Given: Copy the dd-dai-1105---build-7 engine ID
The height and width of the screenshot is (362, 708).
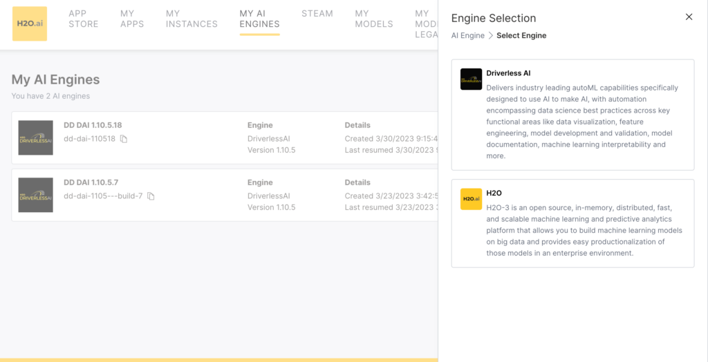Looking at the screenshot, I should (x=151, y=196).
